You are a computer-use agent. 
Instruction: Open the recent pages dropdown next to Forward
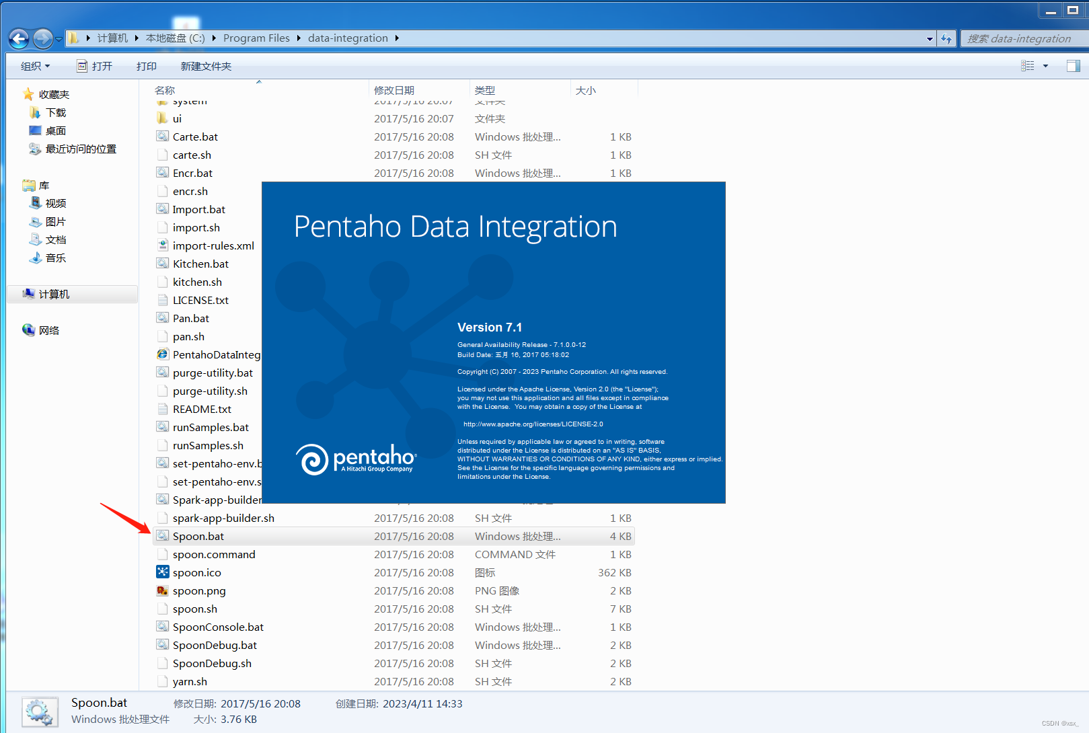(x=59, y=39)
